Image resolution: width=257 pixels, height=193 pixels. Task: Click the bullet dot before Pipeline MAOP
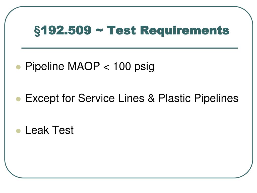tap(18, 67)
